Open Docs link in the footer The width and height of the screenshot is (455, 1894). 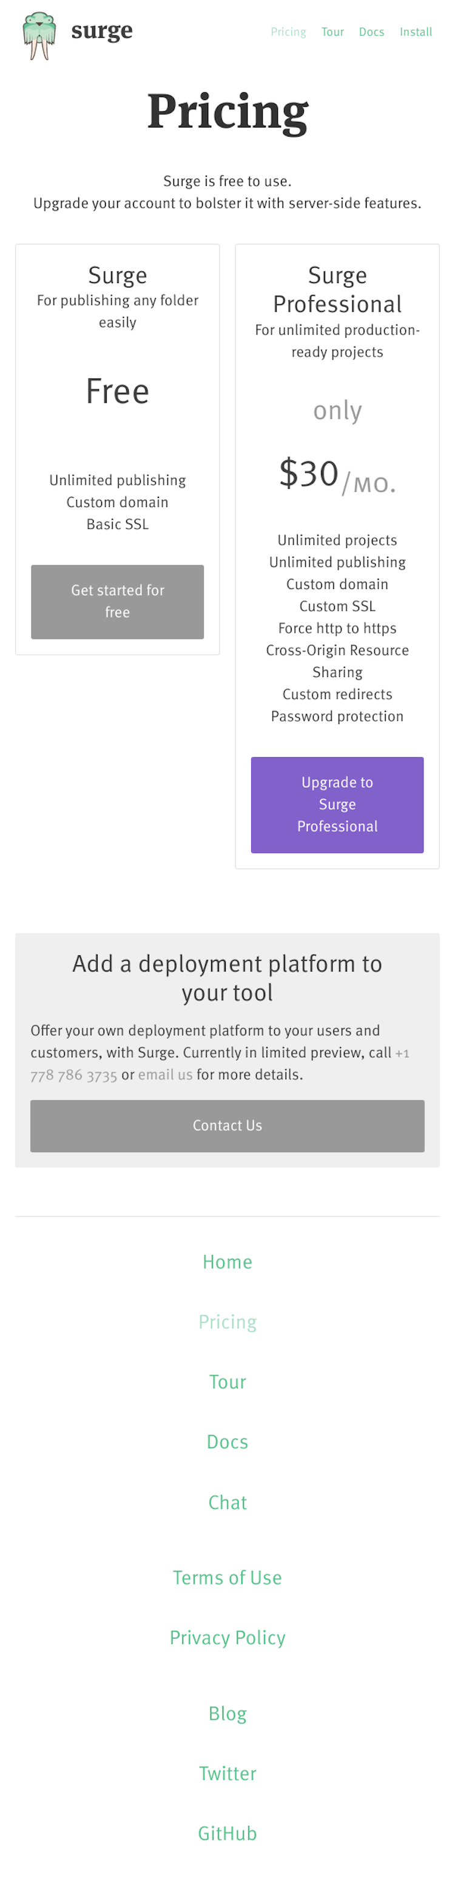(227, 1442)
